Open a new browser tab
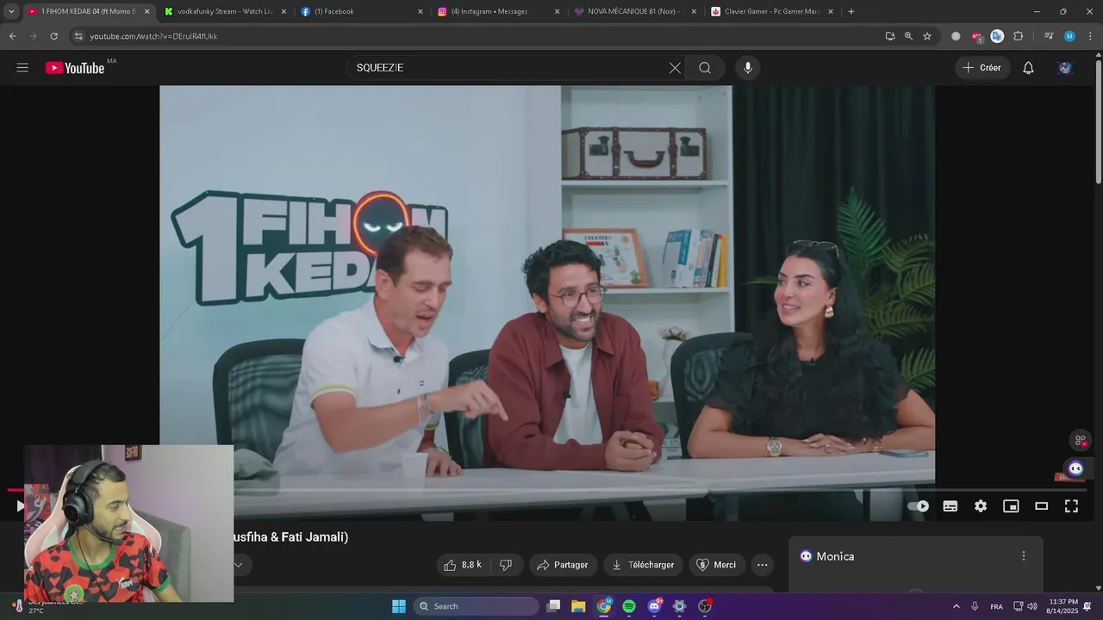Image resolution: width=1103 pixels, height=620 pixels. point(851,11)
